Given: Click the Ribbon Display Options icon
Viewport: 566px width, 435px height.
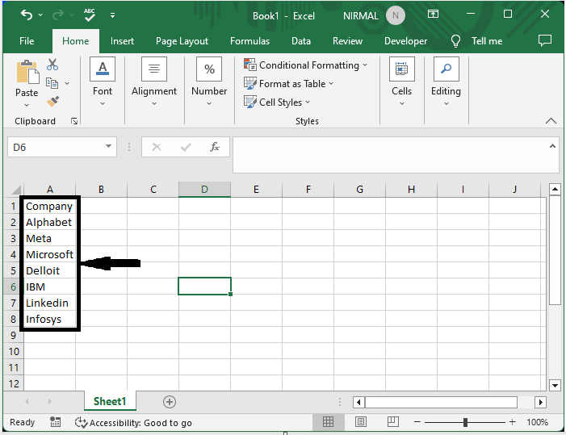Looking at the screenshot, I should [x=433, y=15].
